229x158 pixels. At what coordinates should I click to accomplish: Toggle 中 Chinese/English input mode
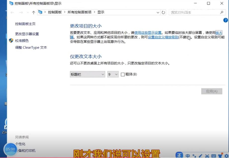pos(188,156)
